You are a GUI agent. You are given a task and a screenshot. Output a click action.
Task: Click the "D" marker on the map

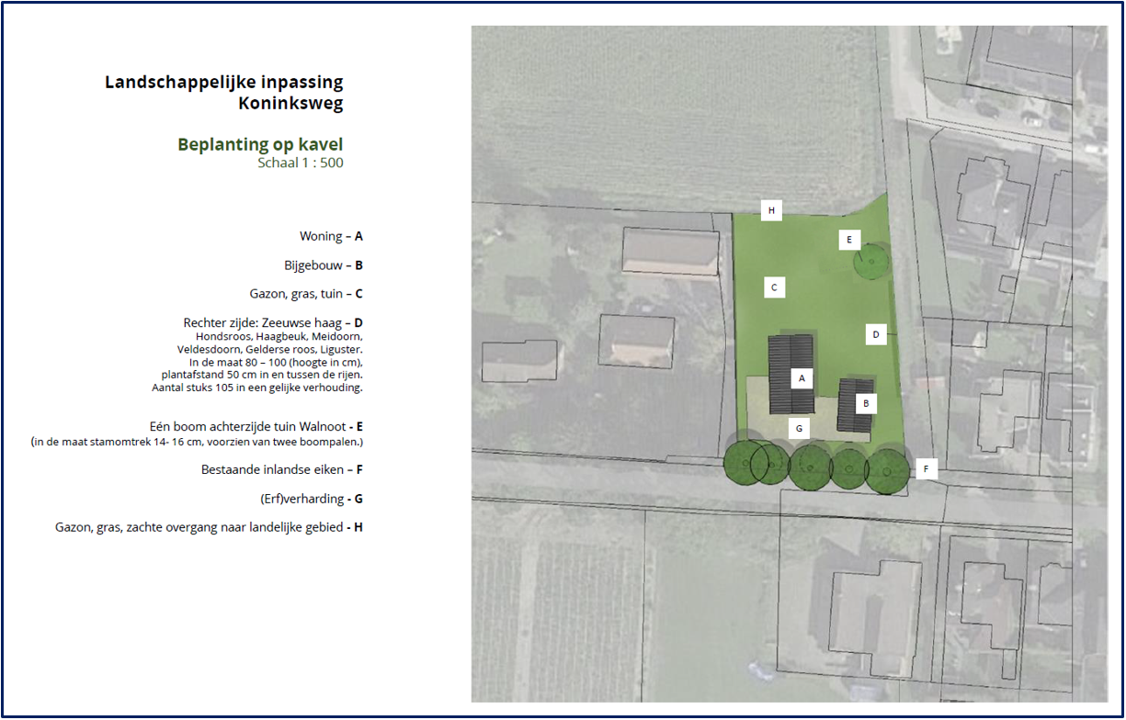[876, 334]
